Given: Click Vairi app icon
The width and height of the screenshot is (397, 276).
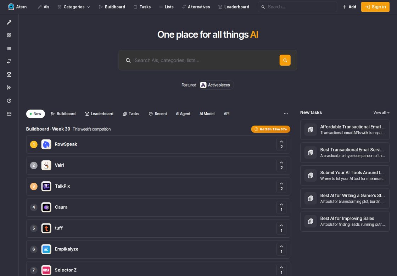Looking at the screenshot, I should (46, 166).
